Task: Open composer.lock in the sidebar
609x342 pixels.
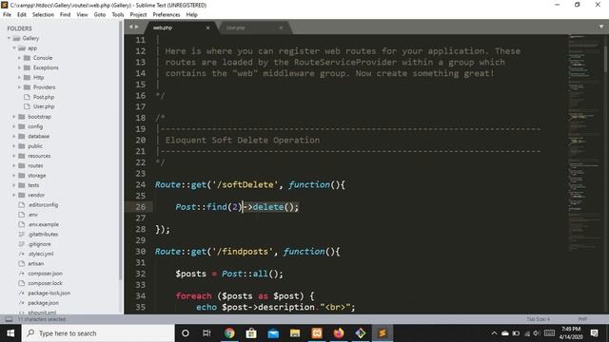Action: pyautogui.click(x=45, y=283)
